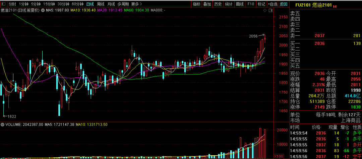
Task: Click the 指标 indicators button
Action: click(x=196, y=4)
